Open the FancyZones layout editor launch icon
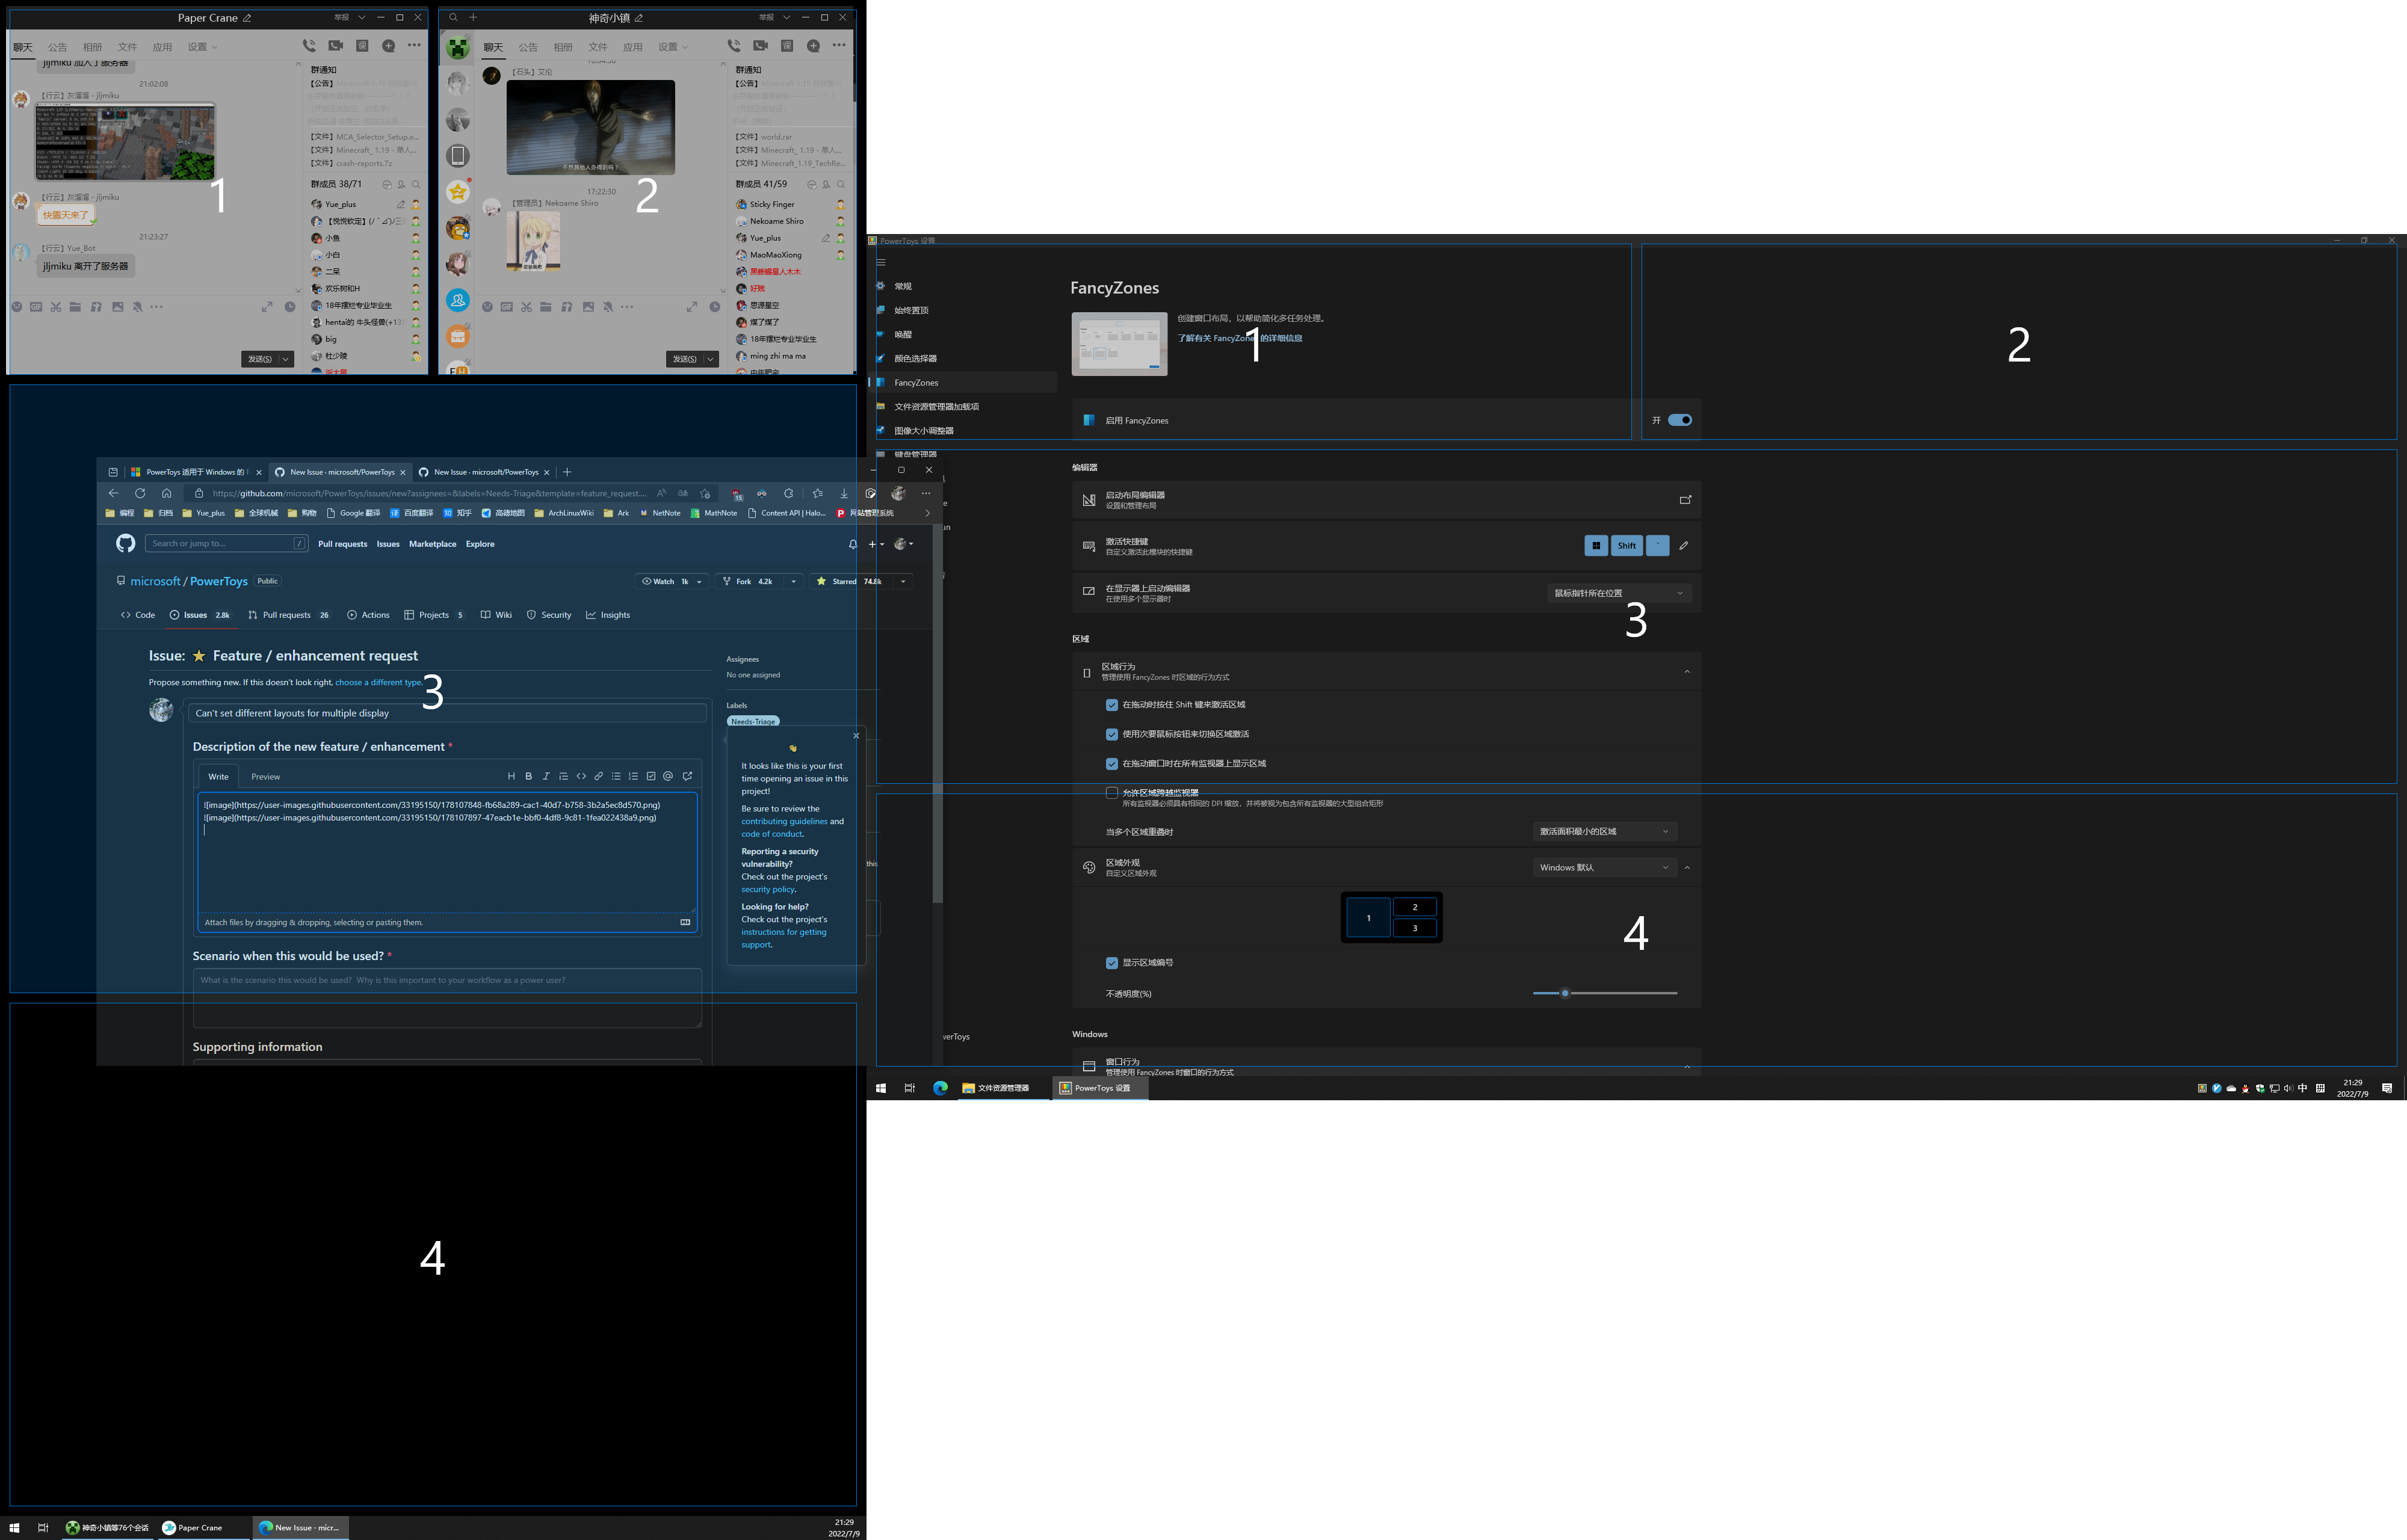The width and height of the screenshot is (2407, 1540). point(1686,500)
